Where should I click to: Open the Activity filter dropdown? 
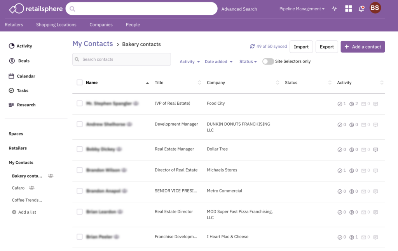pos(190,62)
